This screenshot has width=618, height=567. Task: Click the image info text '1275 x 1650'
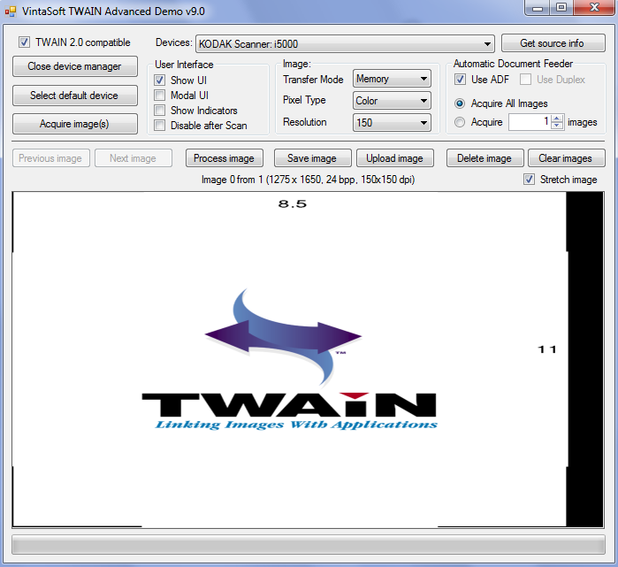click(295, 180)
